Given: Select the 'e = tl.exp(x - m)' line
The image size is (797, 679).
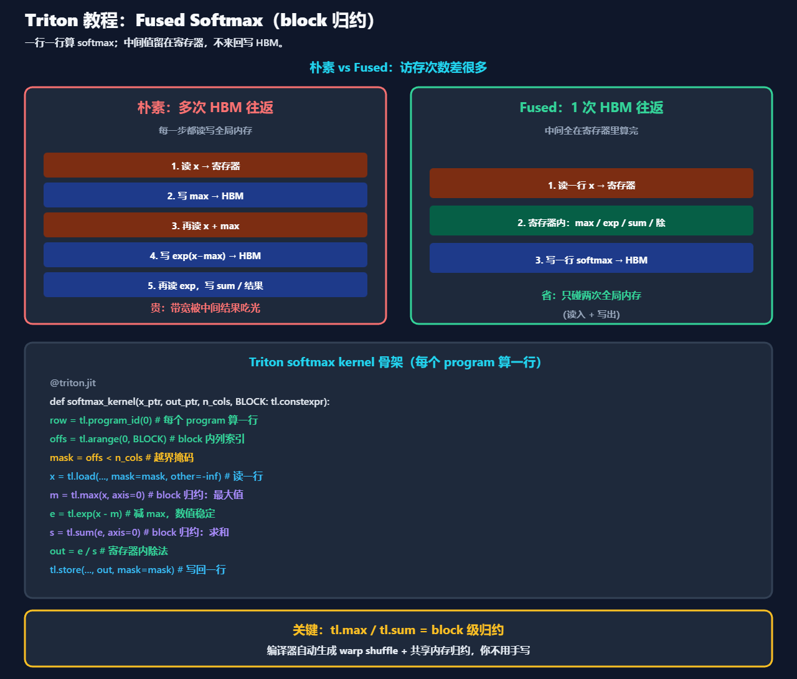Looking at the screenshot, I should point(133,514).
